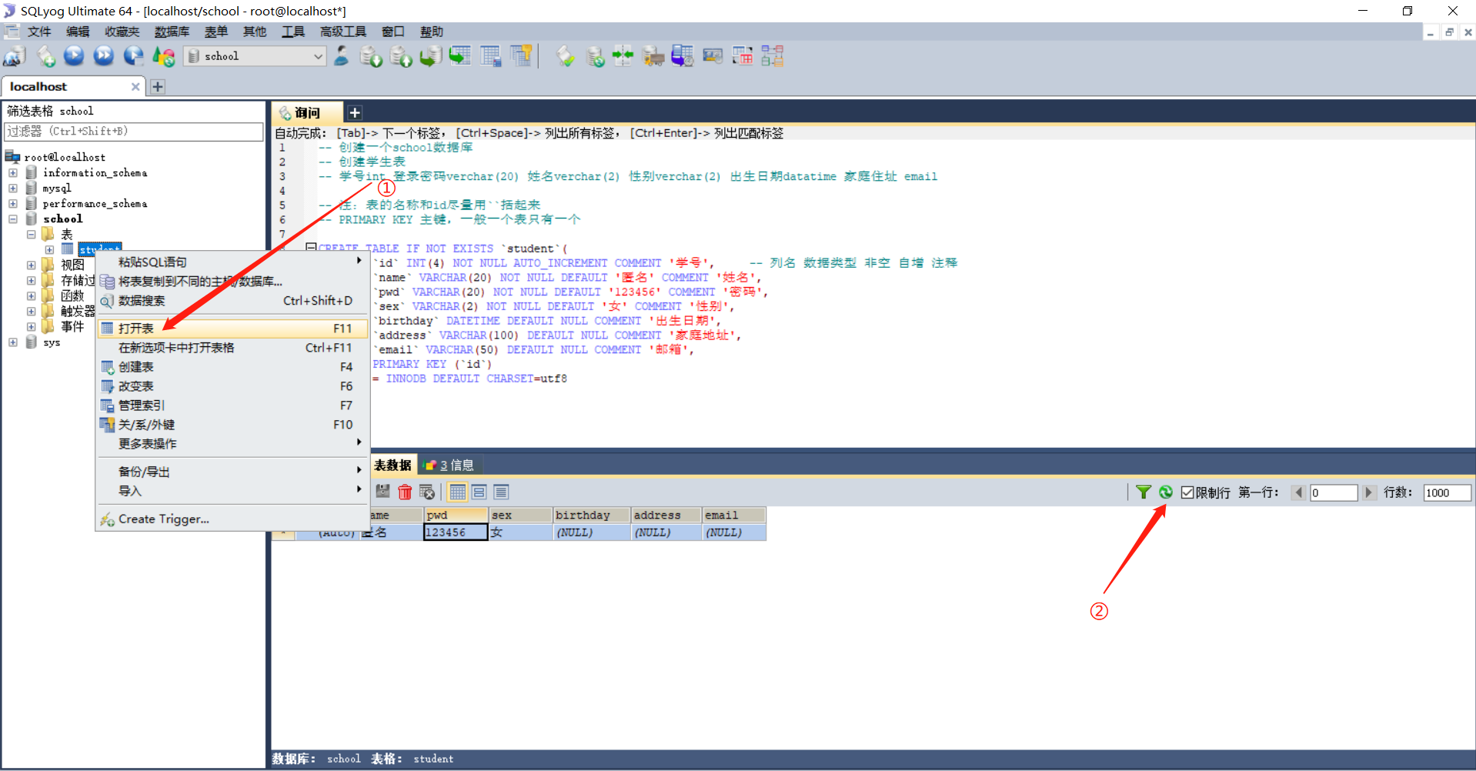Open the 数据库 menu
This screenshot has width=1476, height=771.
pyautogui.click(x=172, y=32)
